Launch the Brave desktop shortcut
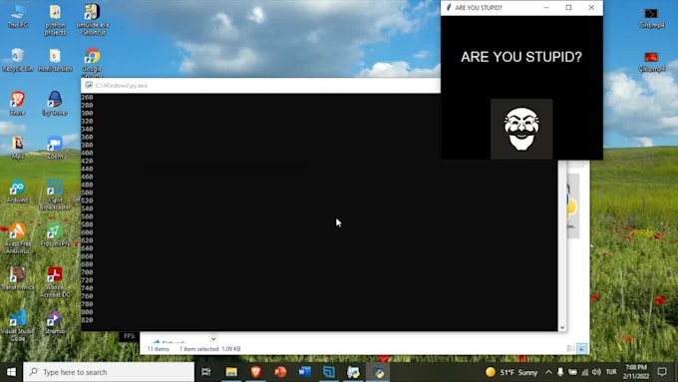Image resolution: width=678 pixels, height=382 pixels. coord(18,104)
